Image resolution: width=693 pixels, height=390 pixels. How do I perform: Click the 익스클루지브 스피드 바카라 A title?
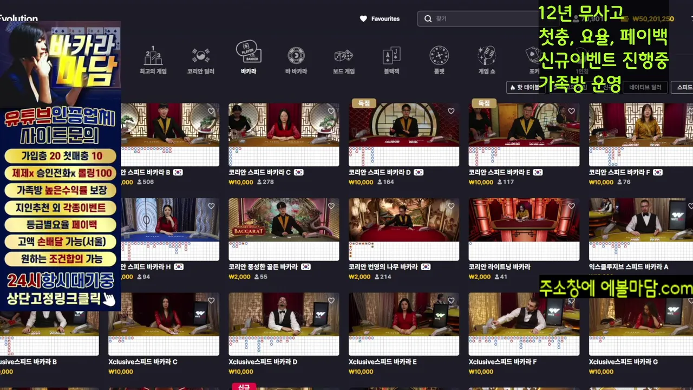tap(629, 267)
